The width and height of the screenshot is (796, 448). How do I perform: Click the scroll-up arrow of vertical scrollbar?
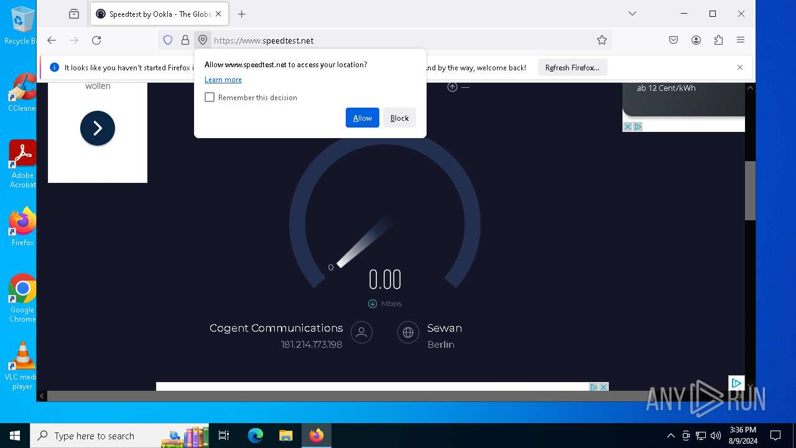tap(750, 88)
